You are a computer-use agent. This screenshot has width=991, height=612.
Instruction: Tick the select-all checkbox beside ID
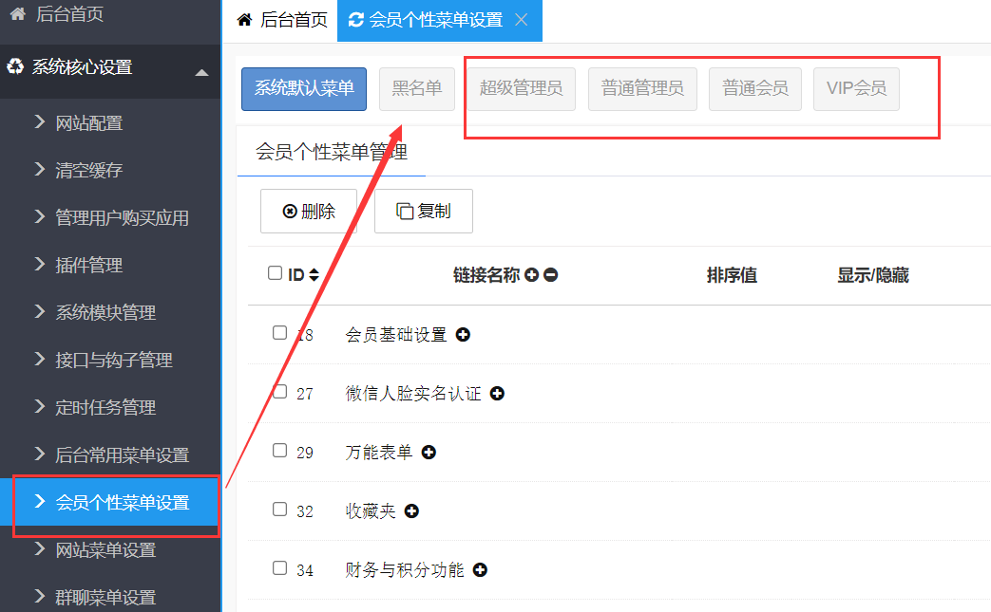[x=276, y=273]
